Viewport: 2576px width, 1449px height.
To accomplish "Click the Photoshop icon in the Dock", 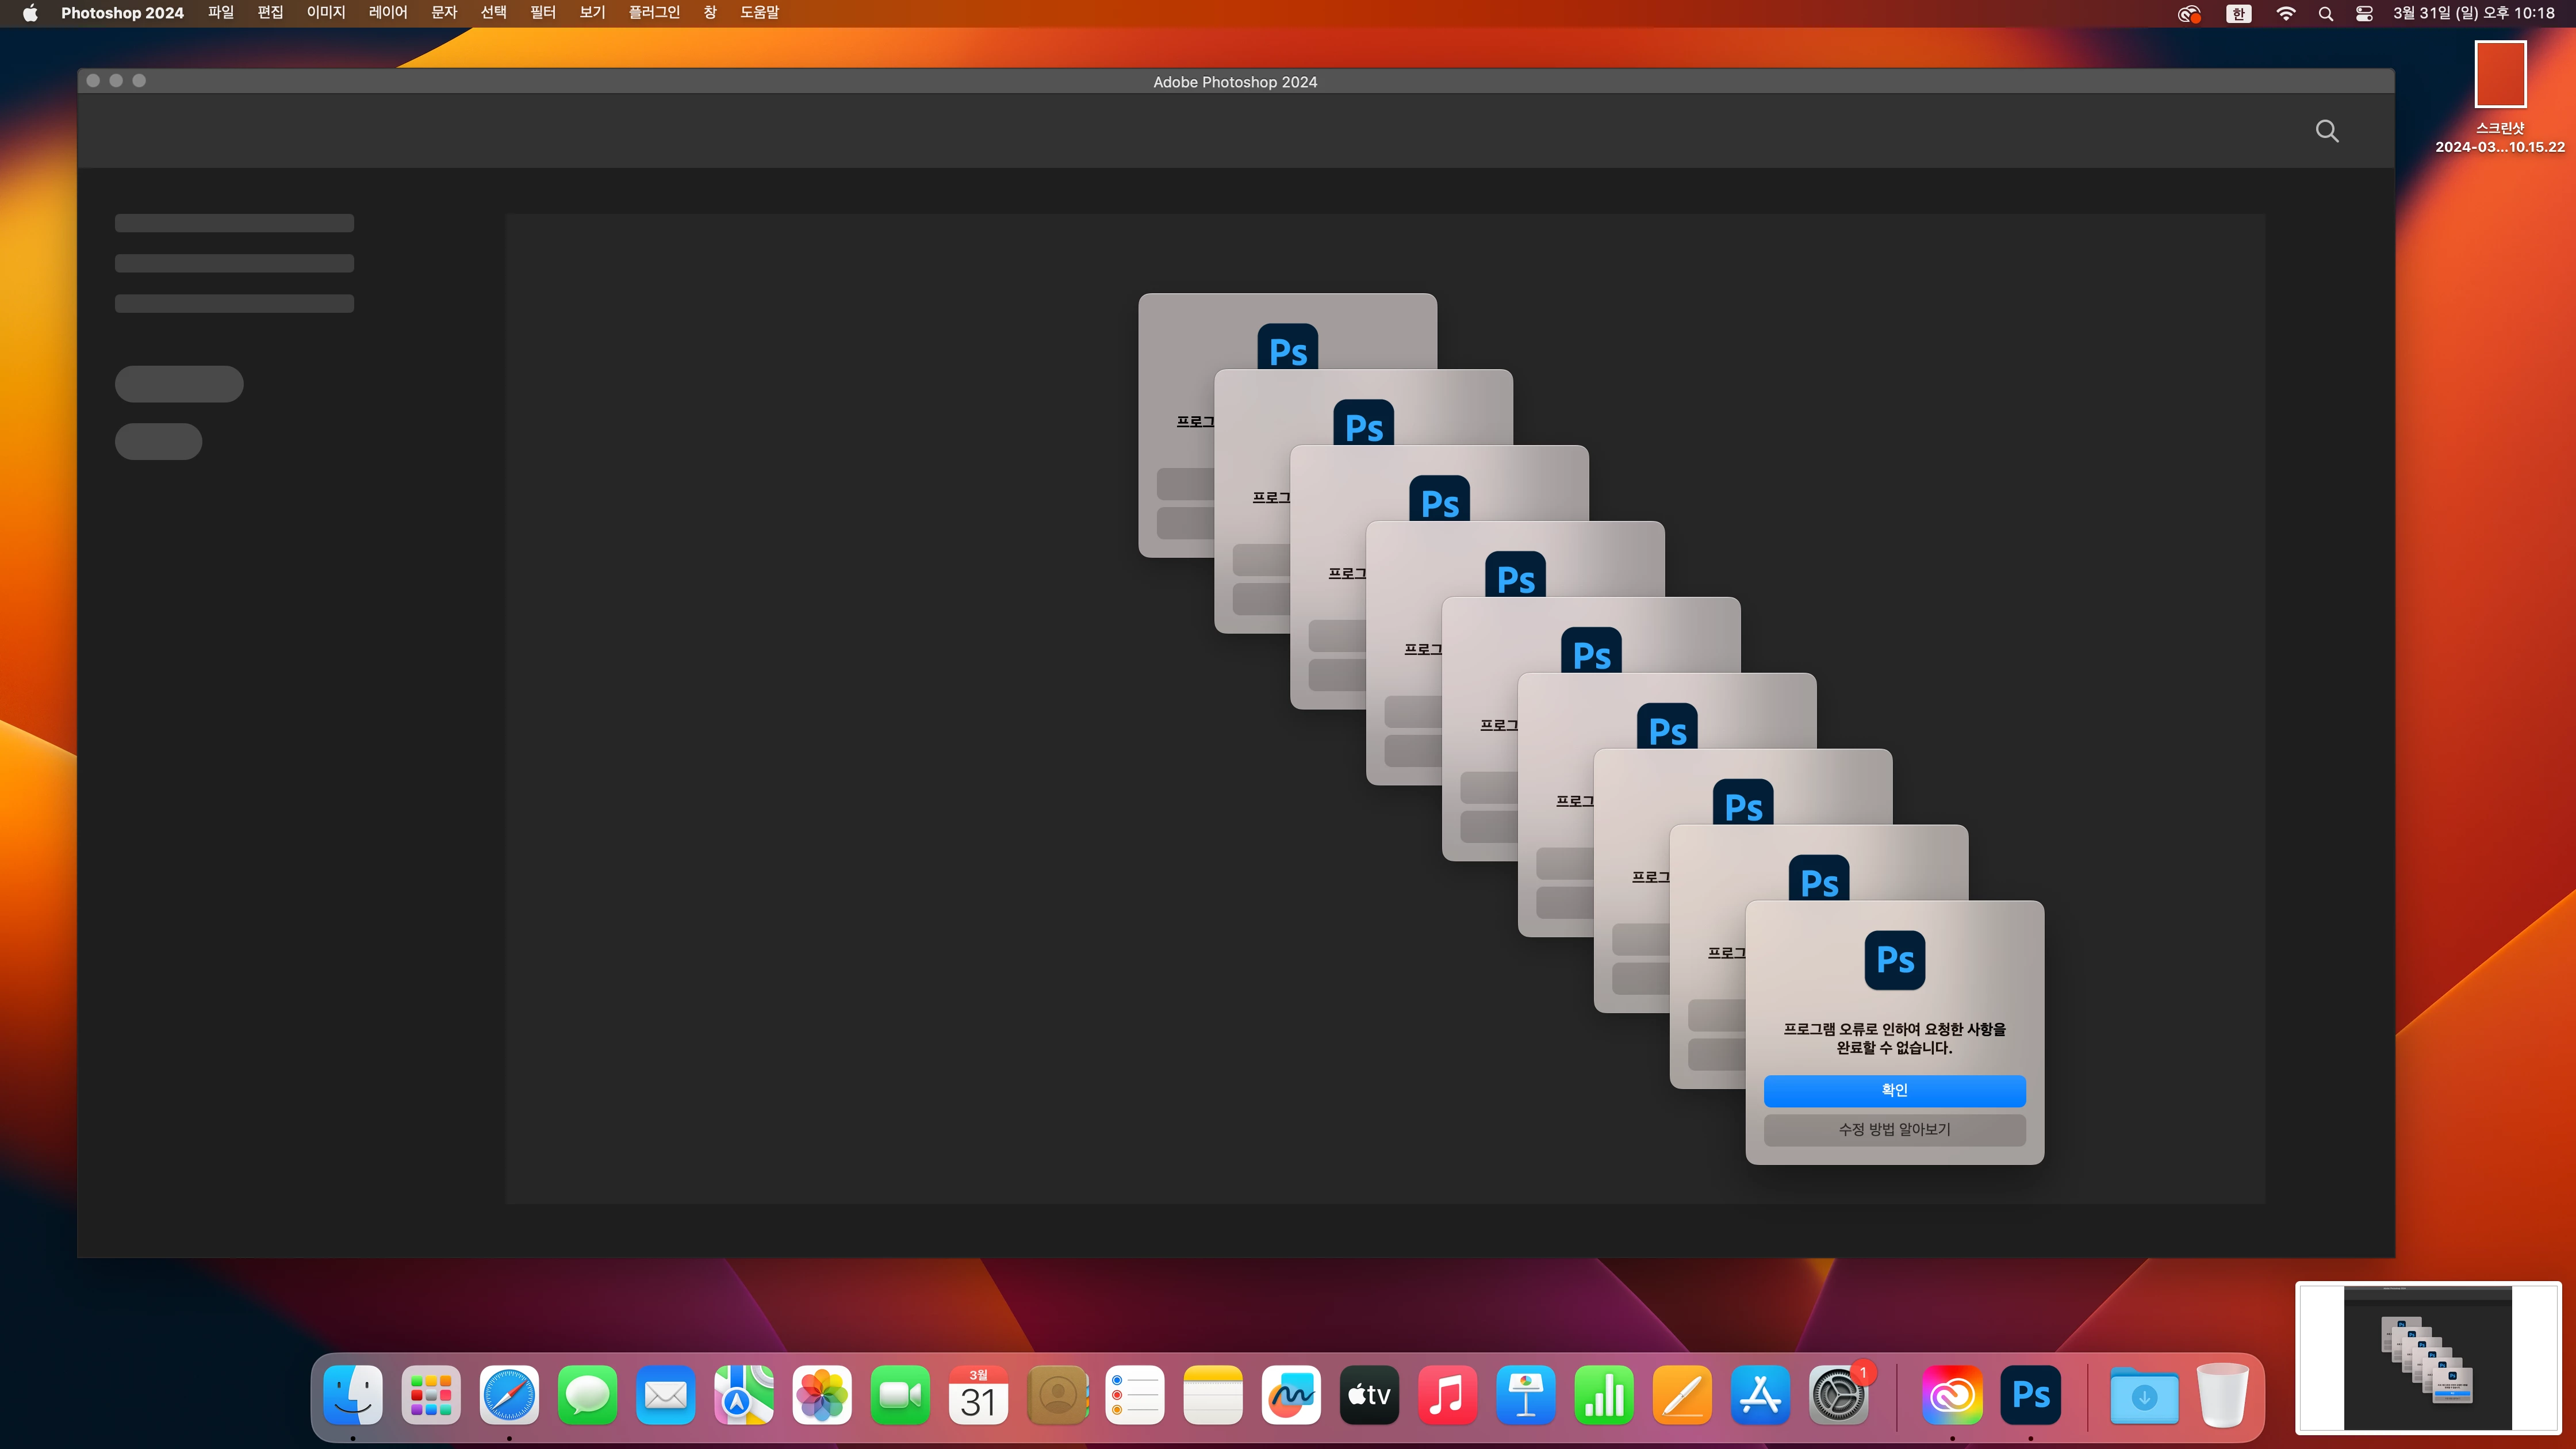I will pyautogui.click(x=2030, y=1394).
